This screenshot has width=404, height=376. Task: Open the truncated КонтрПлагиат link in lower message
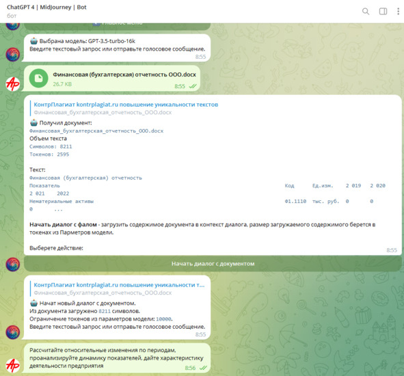119,285
